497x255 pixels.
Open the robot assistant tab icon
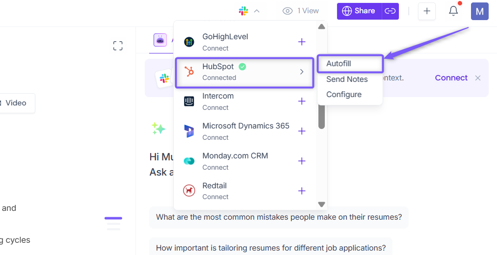160,40
